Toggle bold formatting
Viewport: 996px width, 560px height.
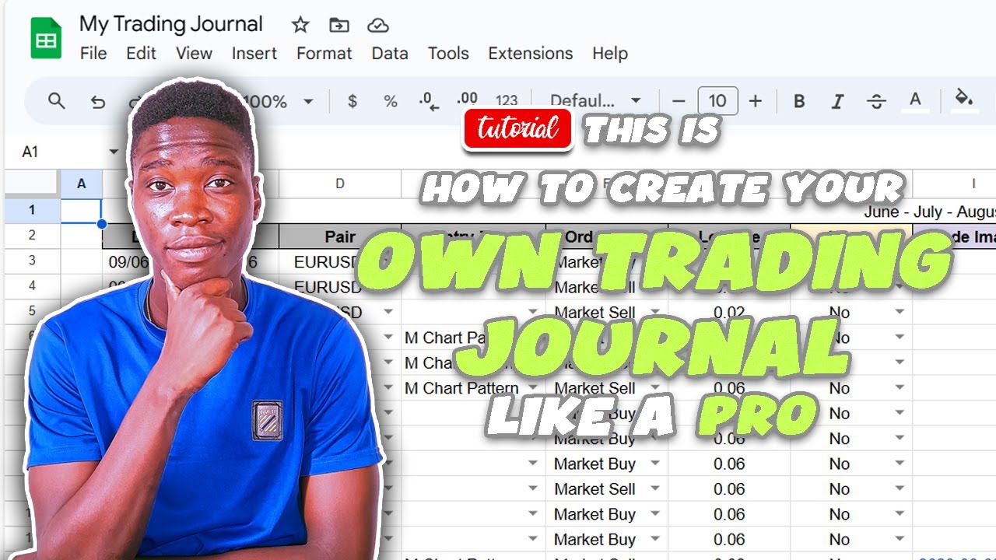pyautogui.click(x=799, y=101)
